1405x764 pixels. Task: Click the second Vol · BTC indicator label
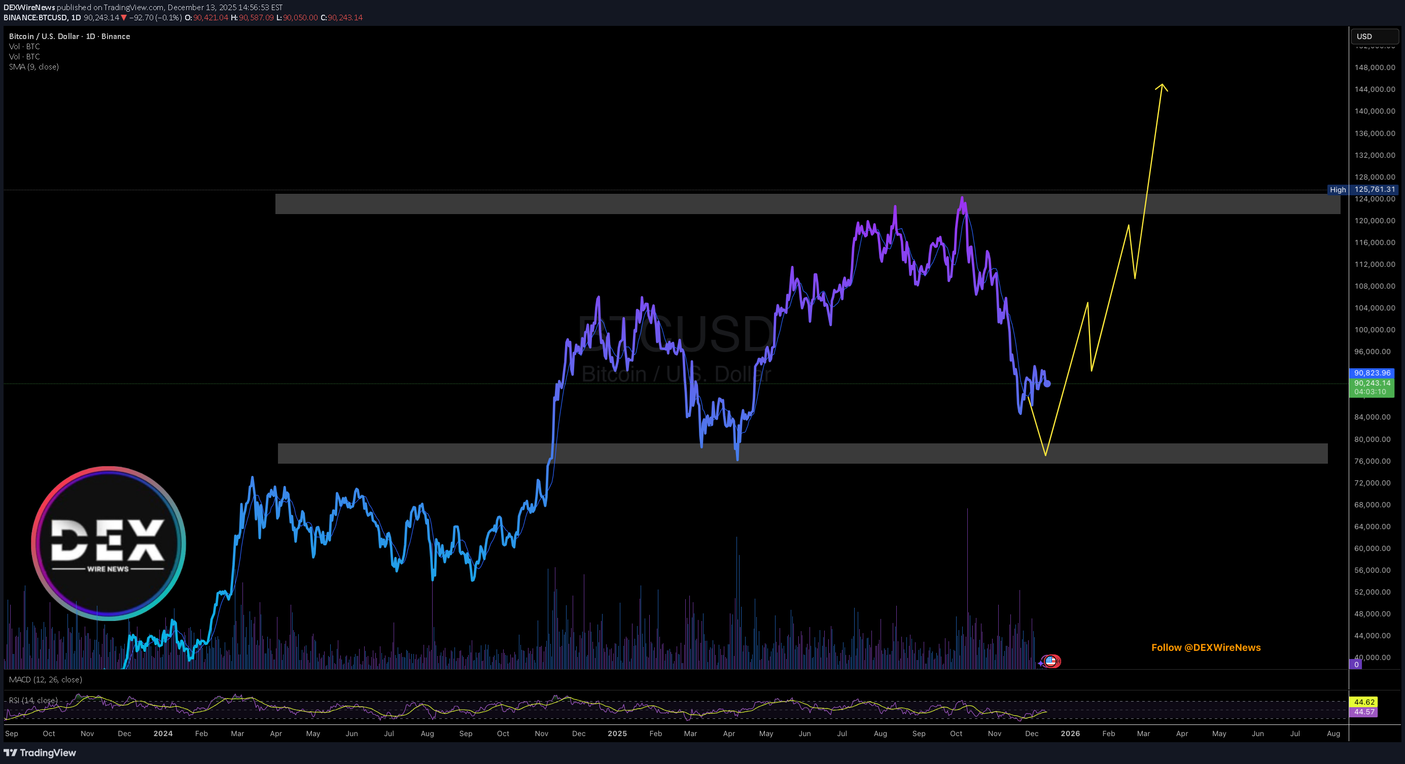(x=24, y=57)
